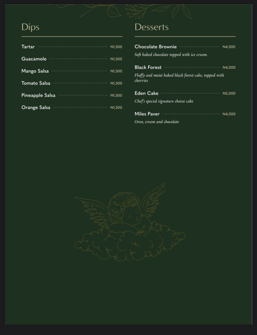Select the Black Forest dessert name

(148, 67)
